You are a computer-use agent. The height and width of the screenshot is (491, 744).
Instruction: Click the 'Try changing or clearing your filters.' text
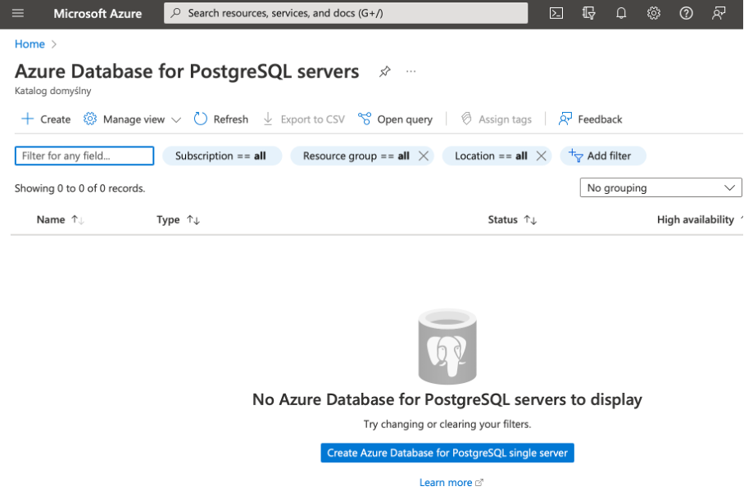[x=447, y=424]
